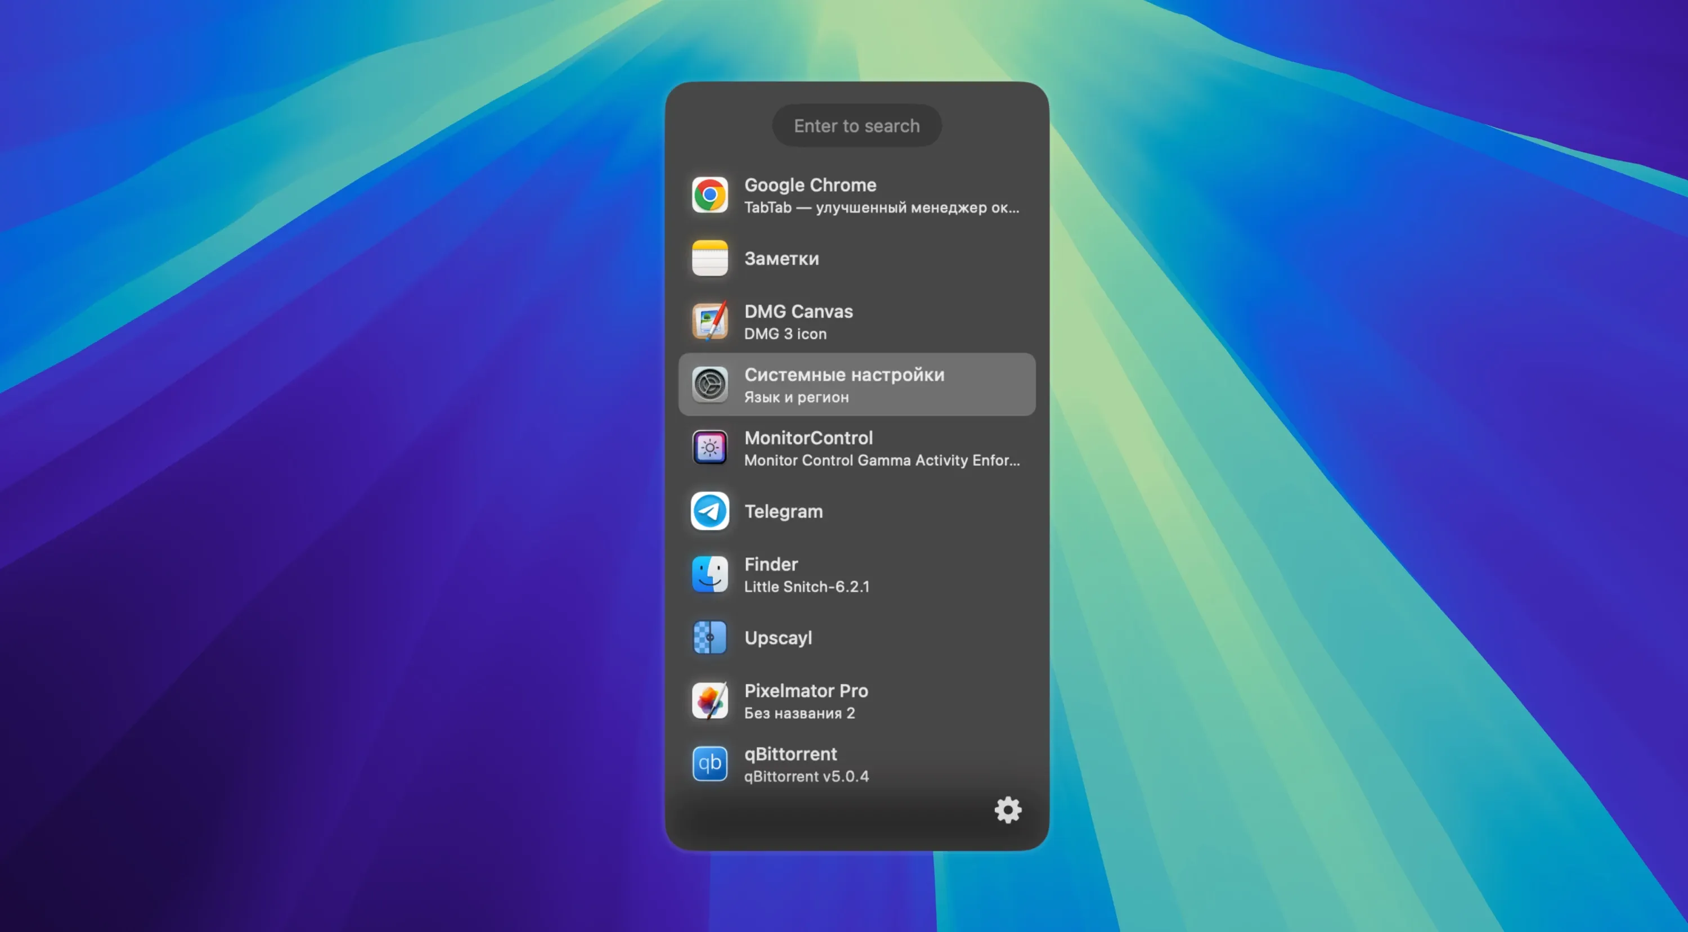Click the Google Chrome icon

click(x=710, y=195)
